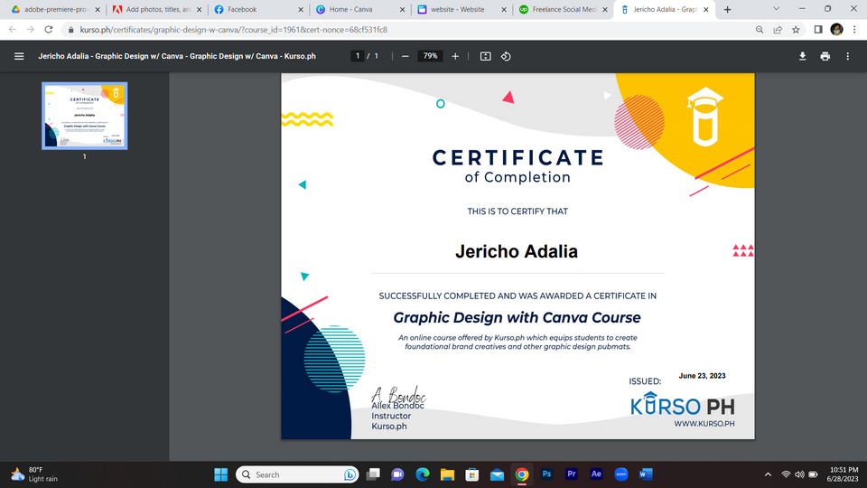
Task: Rotate the PDF counterclockwise
Action: pyautogui.click(x=506, y=56)
